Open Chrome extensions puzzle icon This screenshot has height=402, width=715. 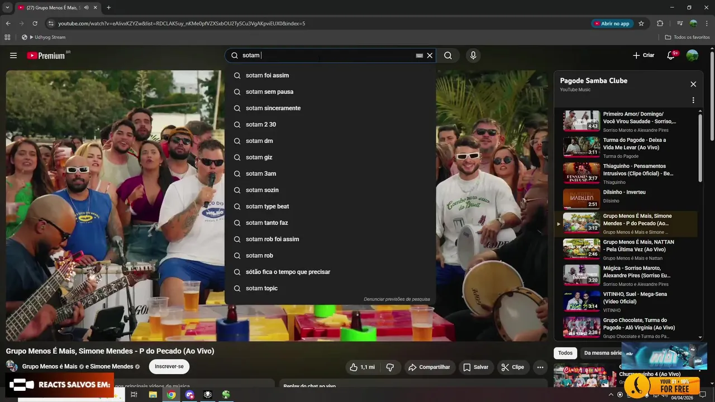[x=660, y=23]
